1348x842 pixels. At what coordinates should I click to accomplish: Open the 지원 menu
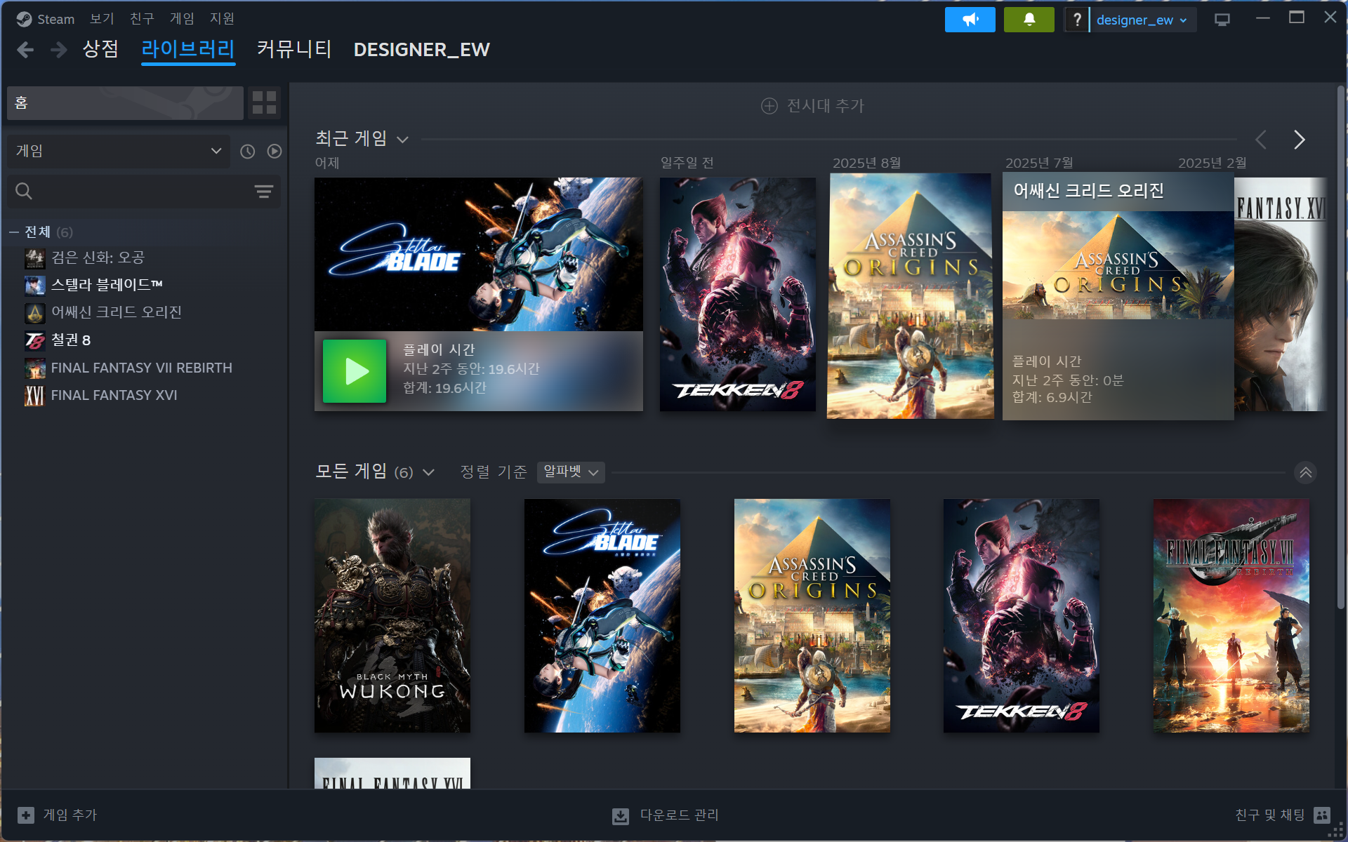point(222,19)
